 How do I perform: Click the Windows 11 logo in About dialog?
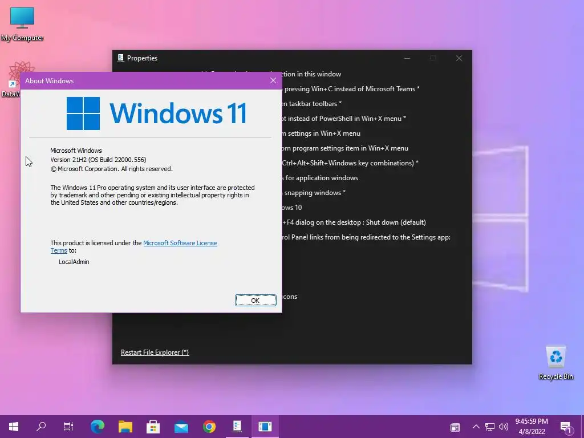pyautogui.click(x=156, y=113)
